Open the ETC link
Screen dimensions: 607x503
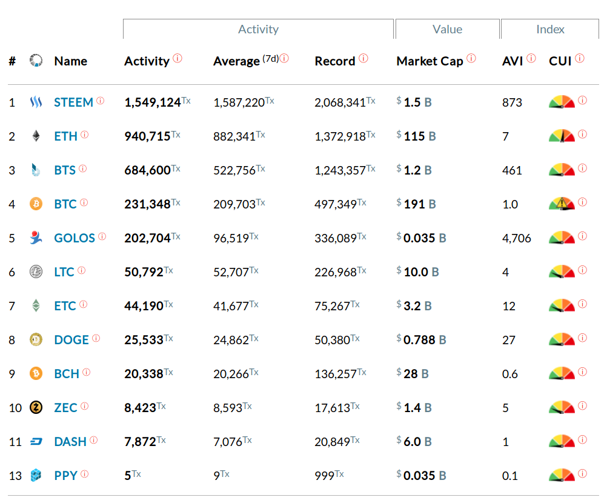[x=65, y=306]
